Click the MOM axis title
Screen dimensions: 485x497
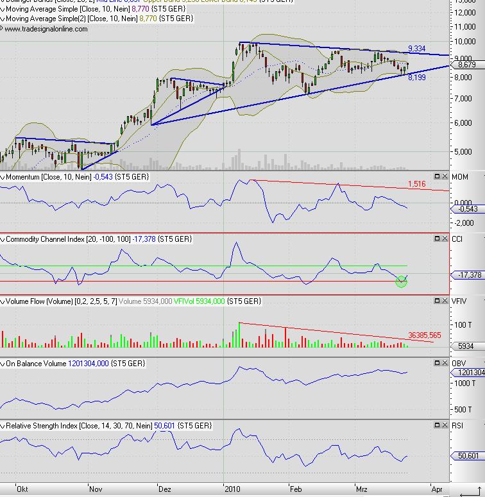[x=459, y=177]
